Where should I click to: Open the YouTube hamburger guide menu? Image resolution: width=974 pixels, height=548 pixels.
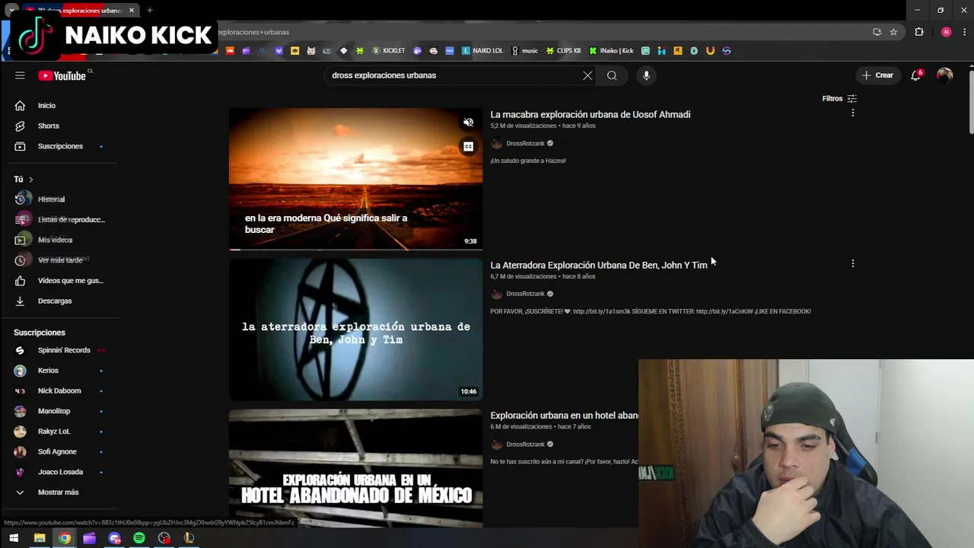tap(20, 75)
